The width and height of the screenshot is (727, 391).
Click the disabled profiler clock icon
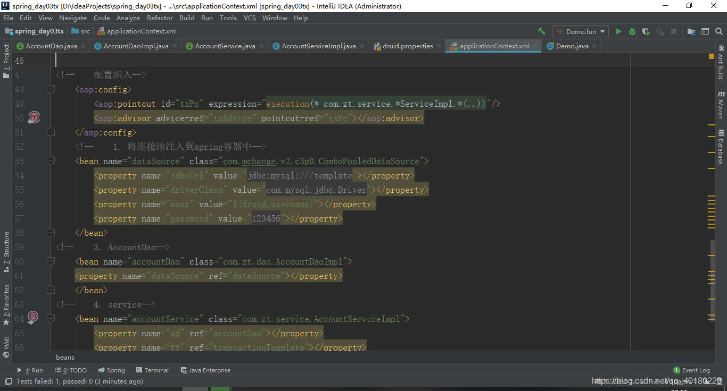point(660,31)
